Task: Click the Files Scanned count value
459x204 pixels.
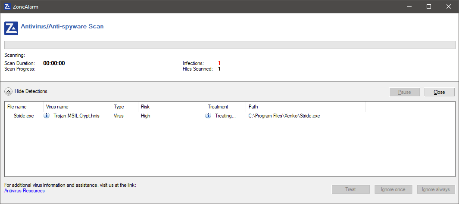Action: coord(219,69)
